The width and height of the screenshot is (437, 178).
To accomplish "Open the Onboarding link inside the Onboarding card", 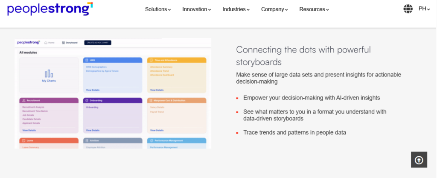I will 92,107.
